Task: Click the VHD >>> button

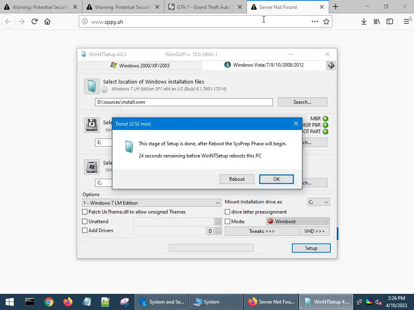Action: click(x=315, y=231)
